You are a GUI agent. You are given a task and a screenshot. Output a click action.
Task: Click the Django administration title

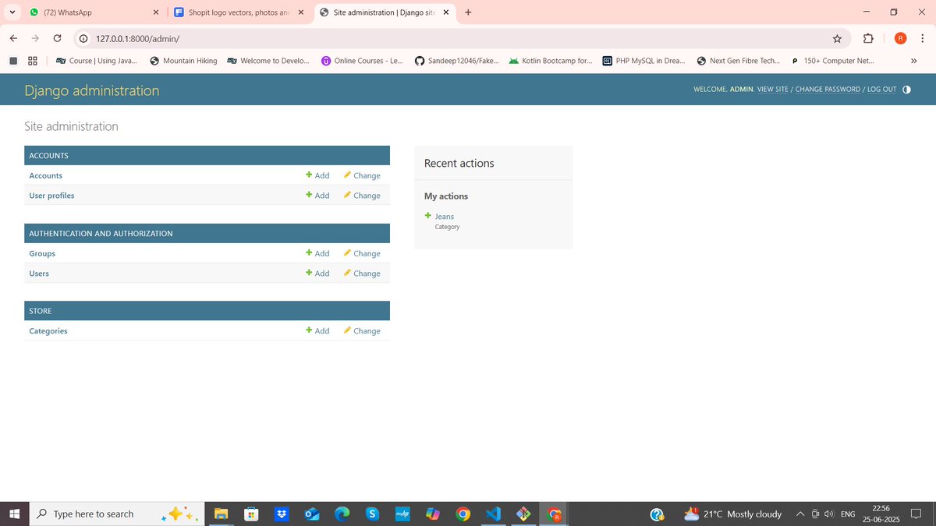pyautogui.click(x=92, y=90)
